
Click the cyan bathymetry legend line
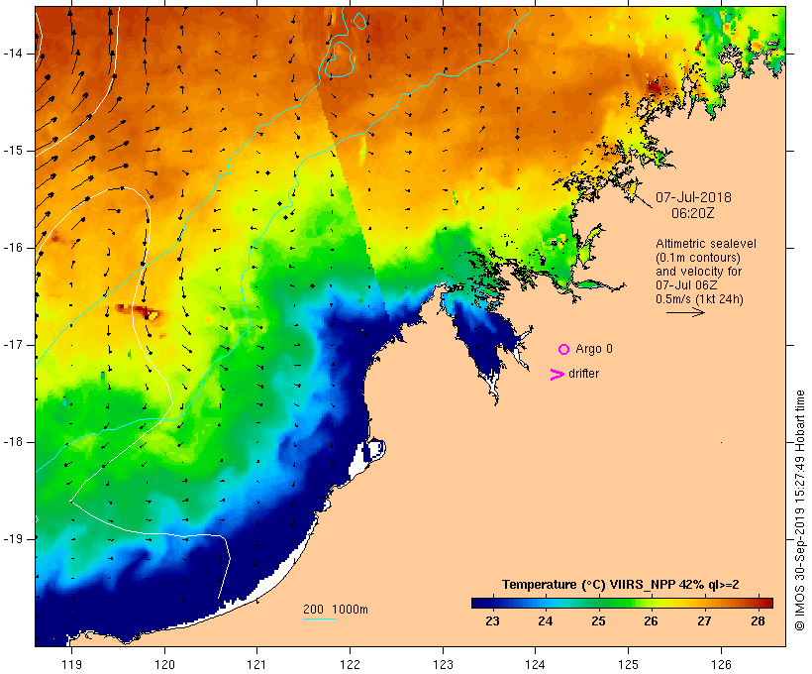coord(320,618)
